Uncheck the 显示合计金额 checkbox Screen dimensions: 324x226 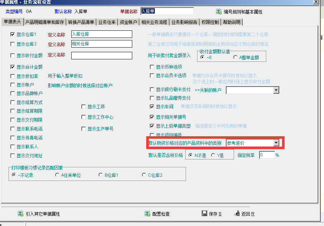coord(13,67)
